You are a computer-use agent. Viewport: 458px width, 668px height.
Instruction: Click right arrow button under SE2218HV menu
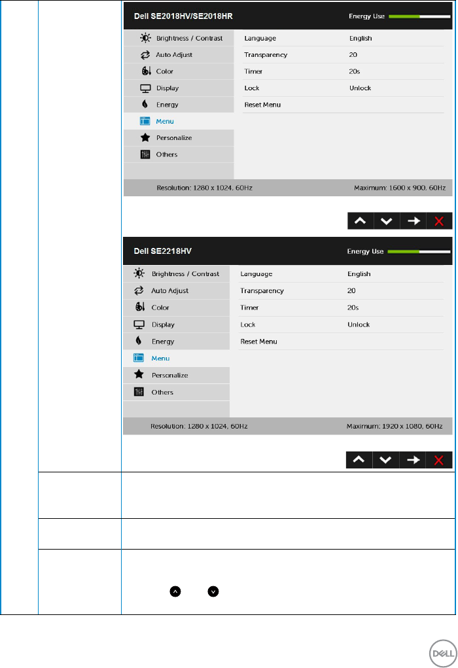click(x=412, y=460)
